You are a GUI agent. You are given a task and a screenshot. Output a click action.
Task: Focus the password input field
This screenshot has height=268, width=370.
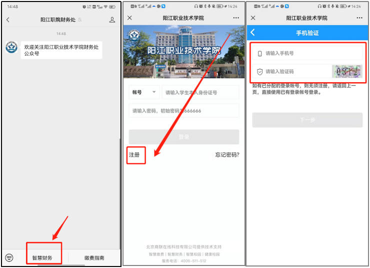click(x=183, y=111)
